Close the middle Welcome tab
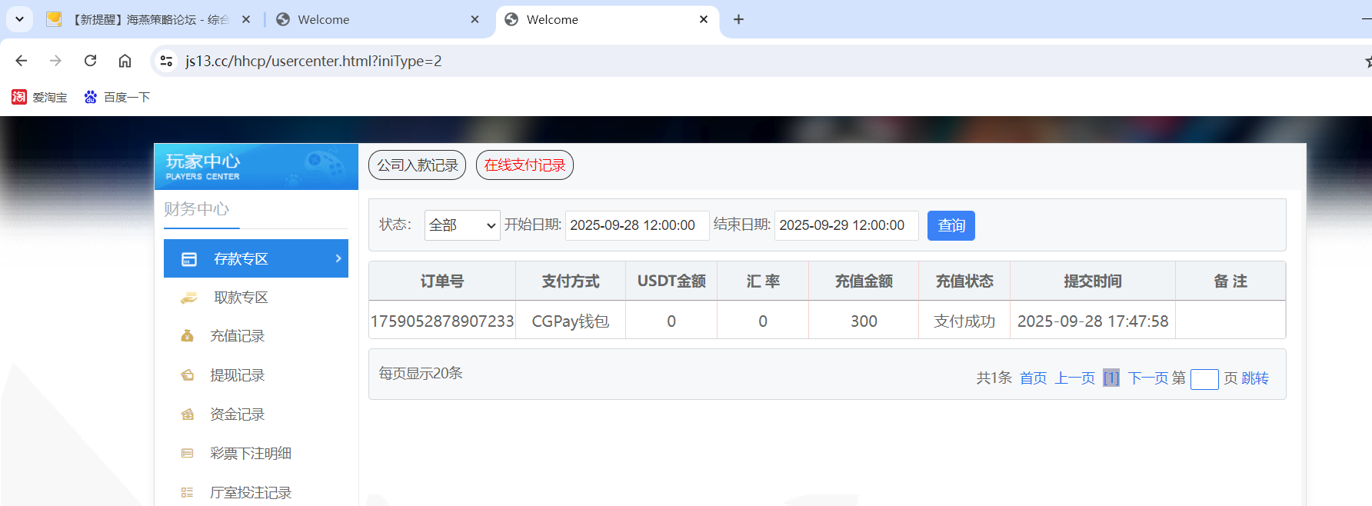1372x506 pixels. 475,19
